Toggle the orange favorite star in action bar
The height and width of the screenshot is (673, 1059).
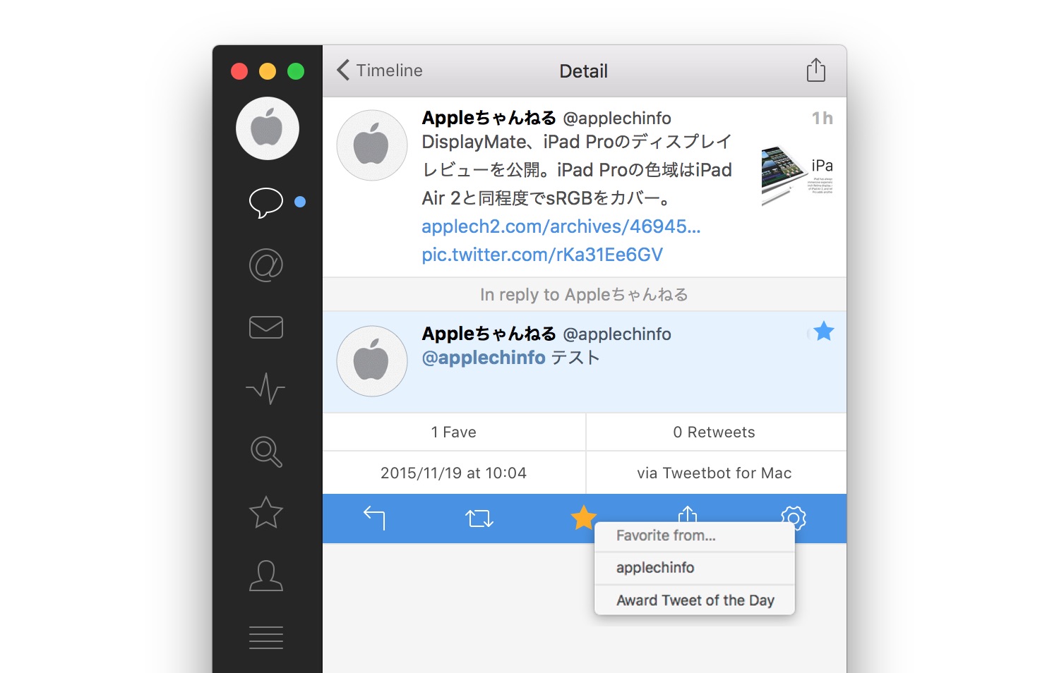tap(583, 518)
